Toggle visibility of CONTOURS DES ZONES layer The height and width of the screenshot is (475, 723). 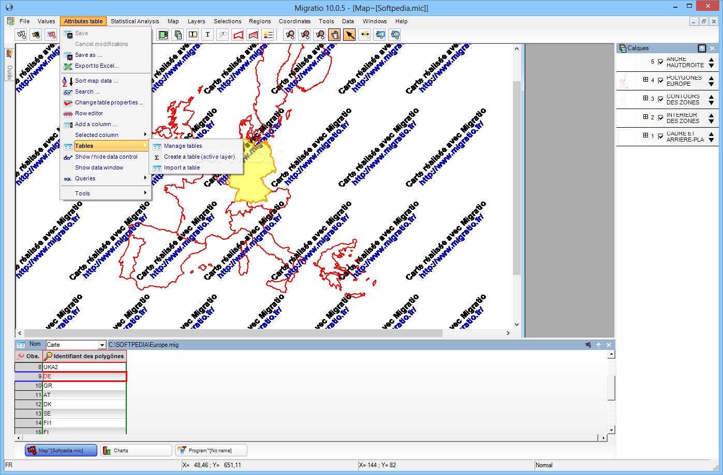point(660,99)
